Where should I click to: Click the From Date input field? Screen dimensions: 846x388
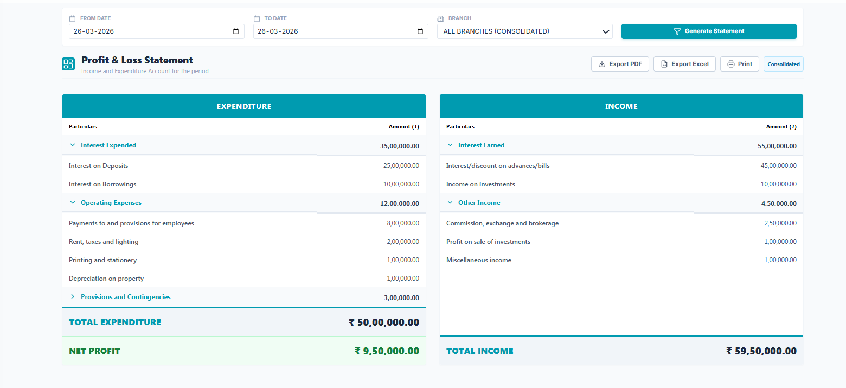149,31
